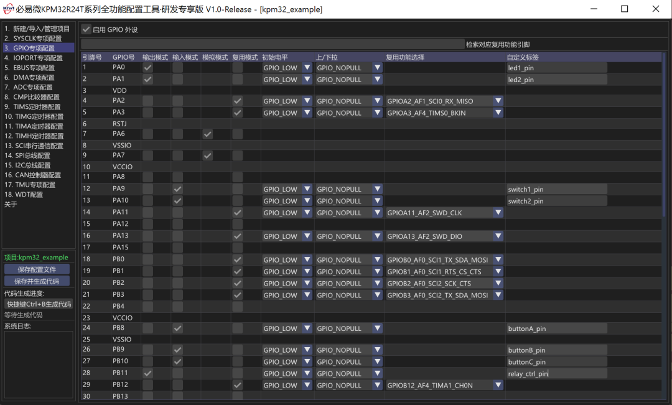Image resolution: width=672 pixels, height=405 pixels.
Task: Click the alternate function pin search field
Action: pyautogui.click(x=273, y=44)
